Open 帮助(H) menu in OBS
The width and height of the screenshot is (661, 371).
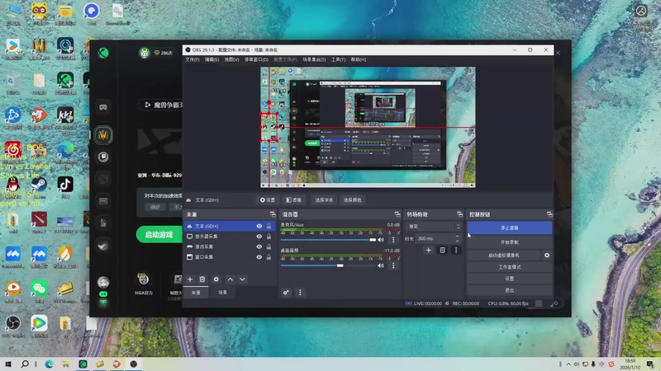(x=359, y=59)
